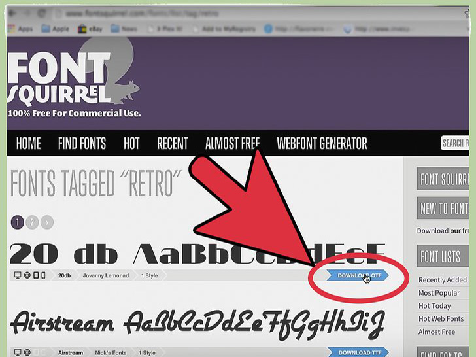The width and height of the screenshot is (476, 357).
Task: Click the Download OTF button
Action: pos(358,275)
